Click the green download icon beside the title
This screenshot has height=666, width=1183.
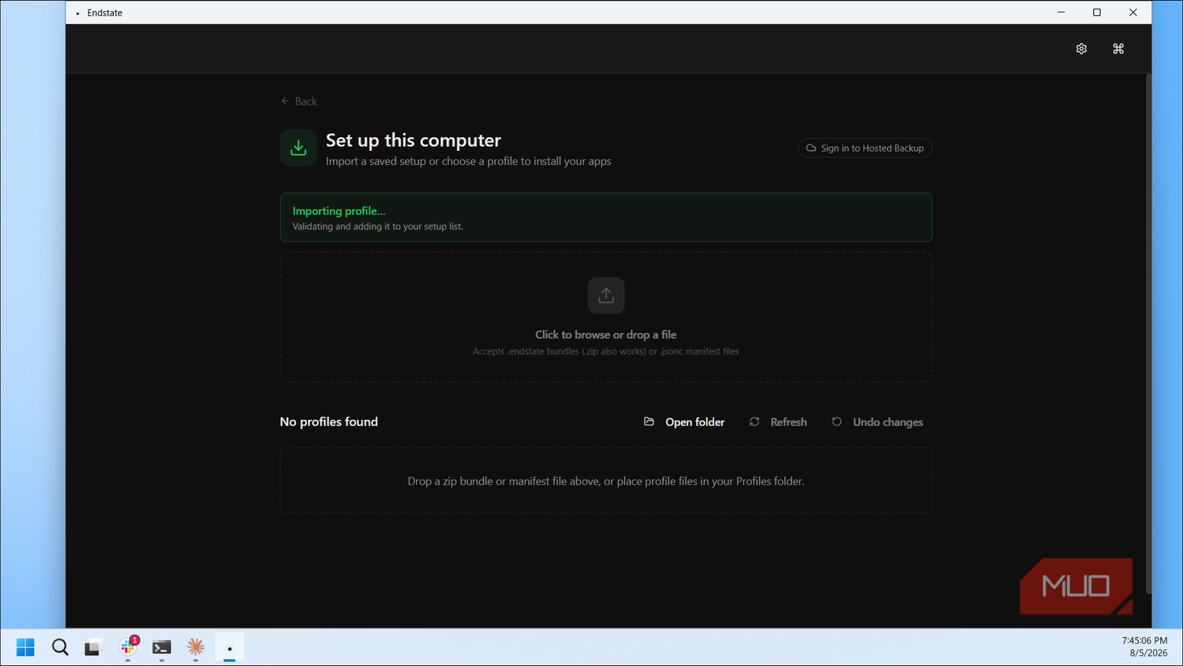point(298,148)
